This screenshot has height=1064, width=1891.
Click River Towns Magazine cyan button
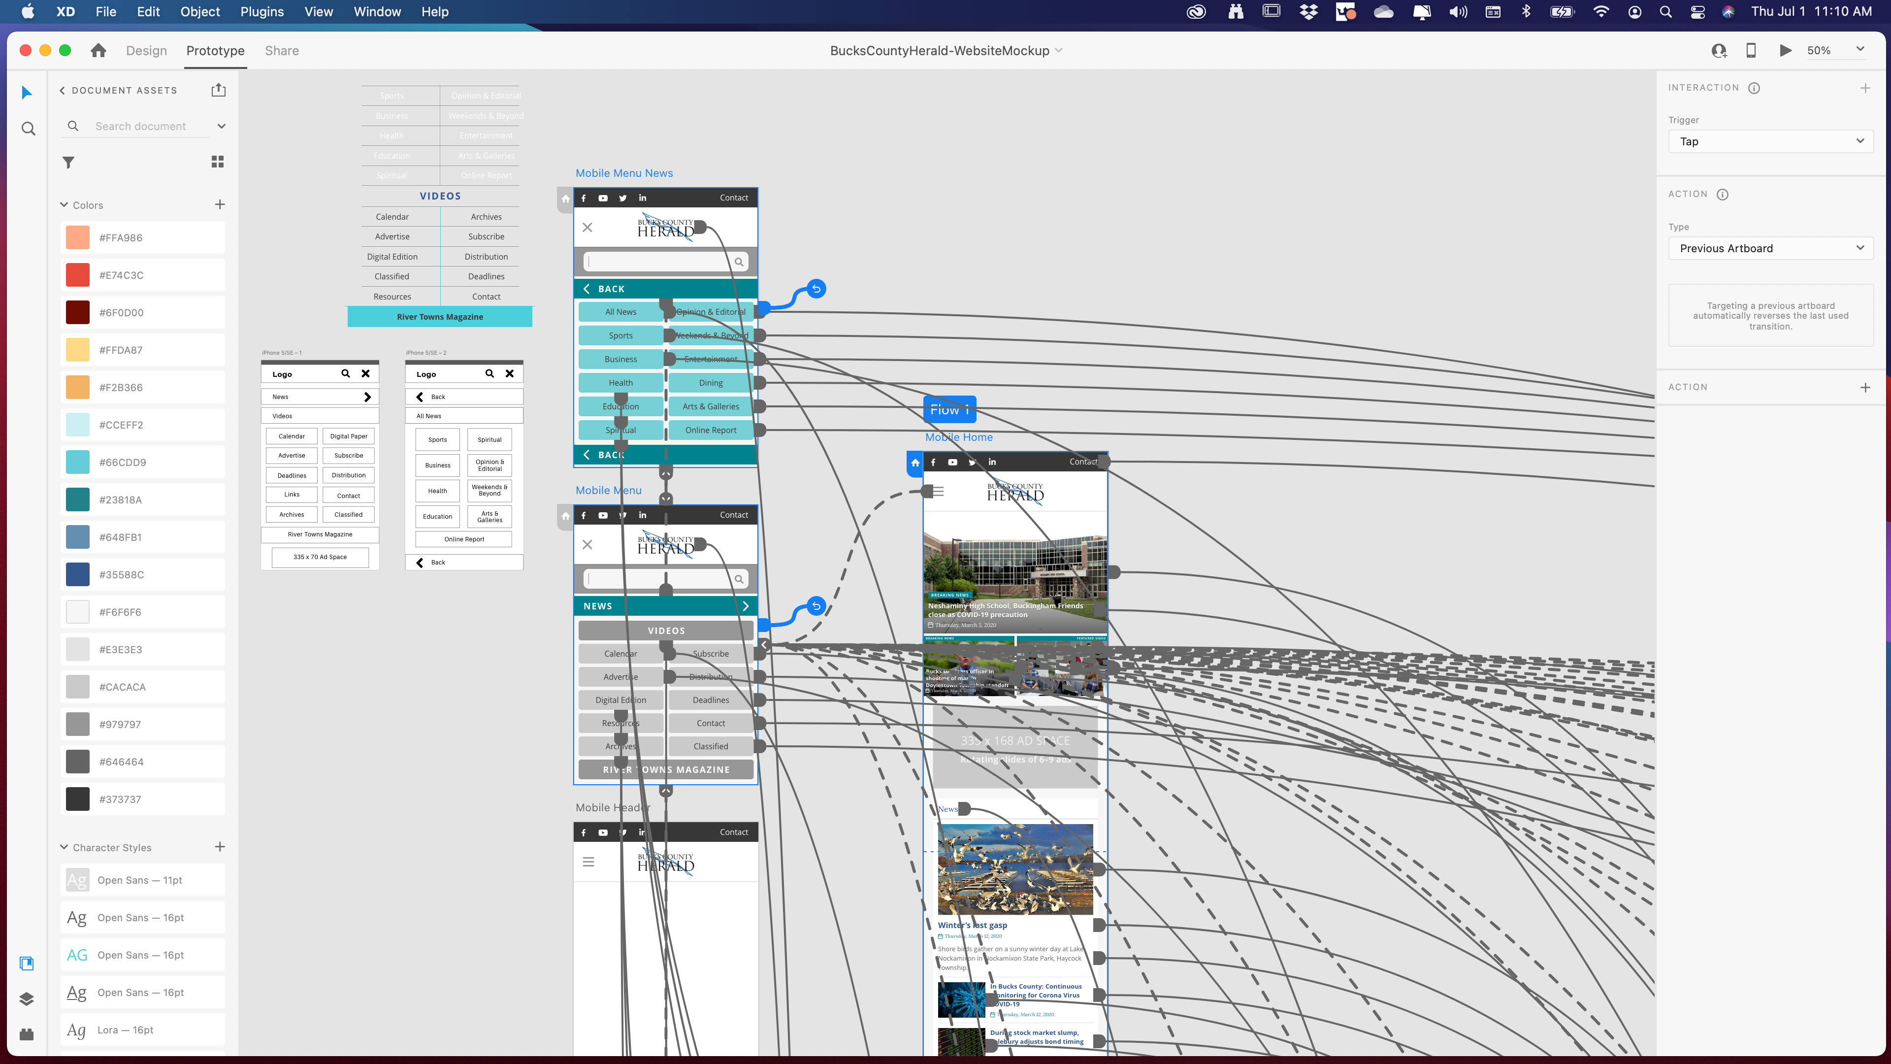tap(440, 316)
